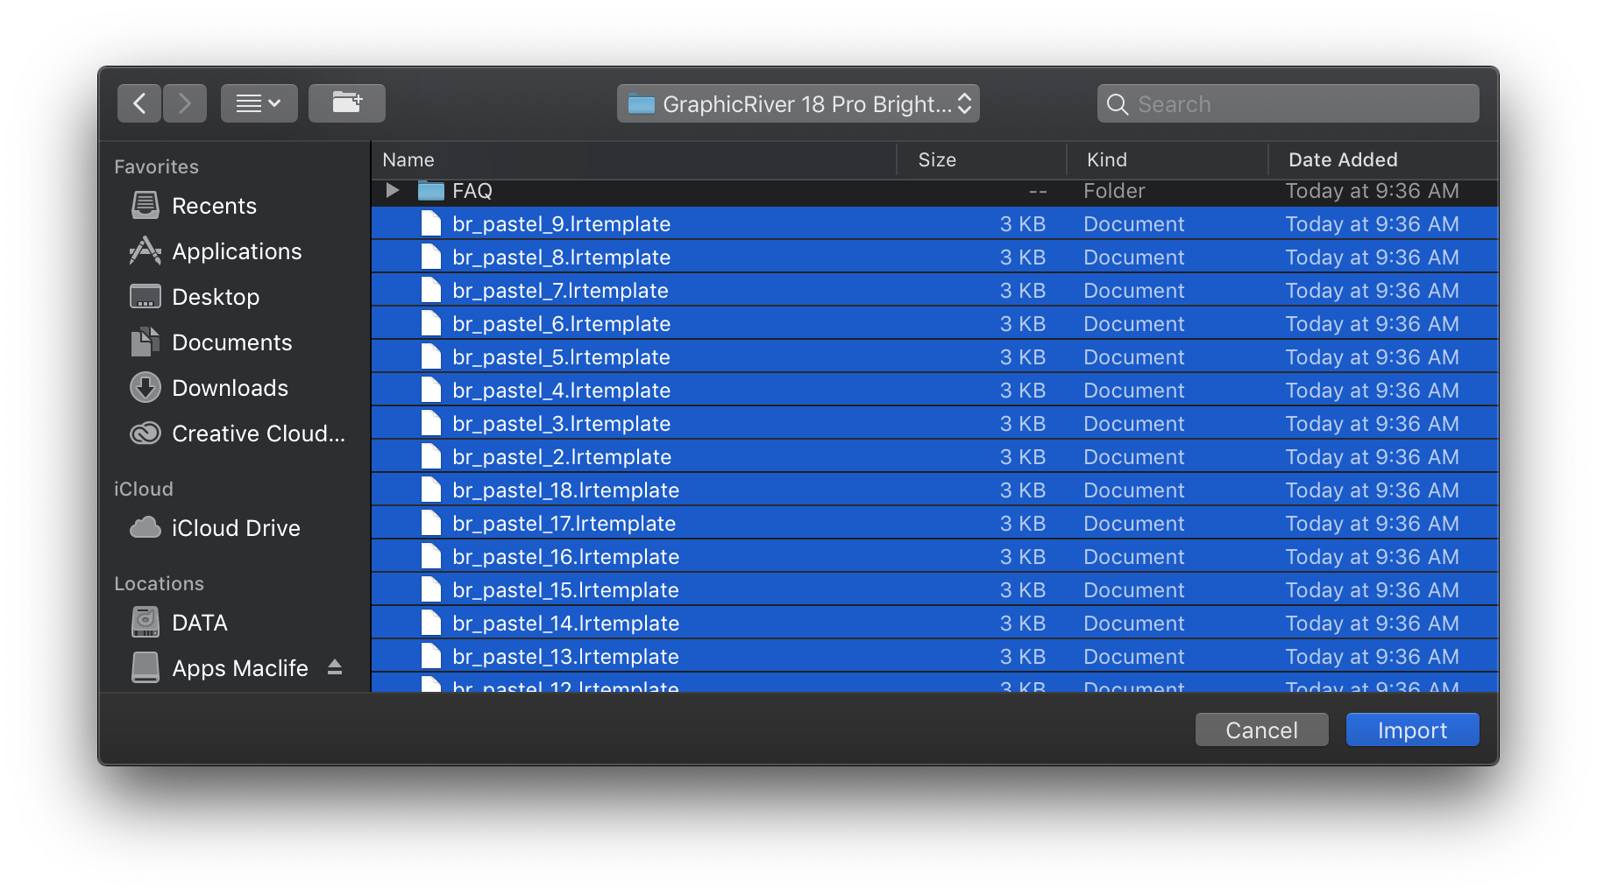Go to Applications in sidebar
Screen dimensions: 1597x895
[236, 251]
